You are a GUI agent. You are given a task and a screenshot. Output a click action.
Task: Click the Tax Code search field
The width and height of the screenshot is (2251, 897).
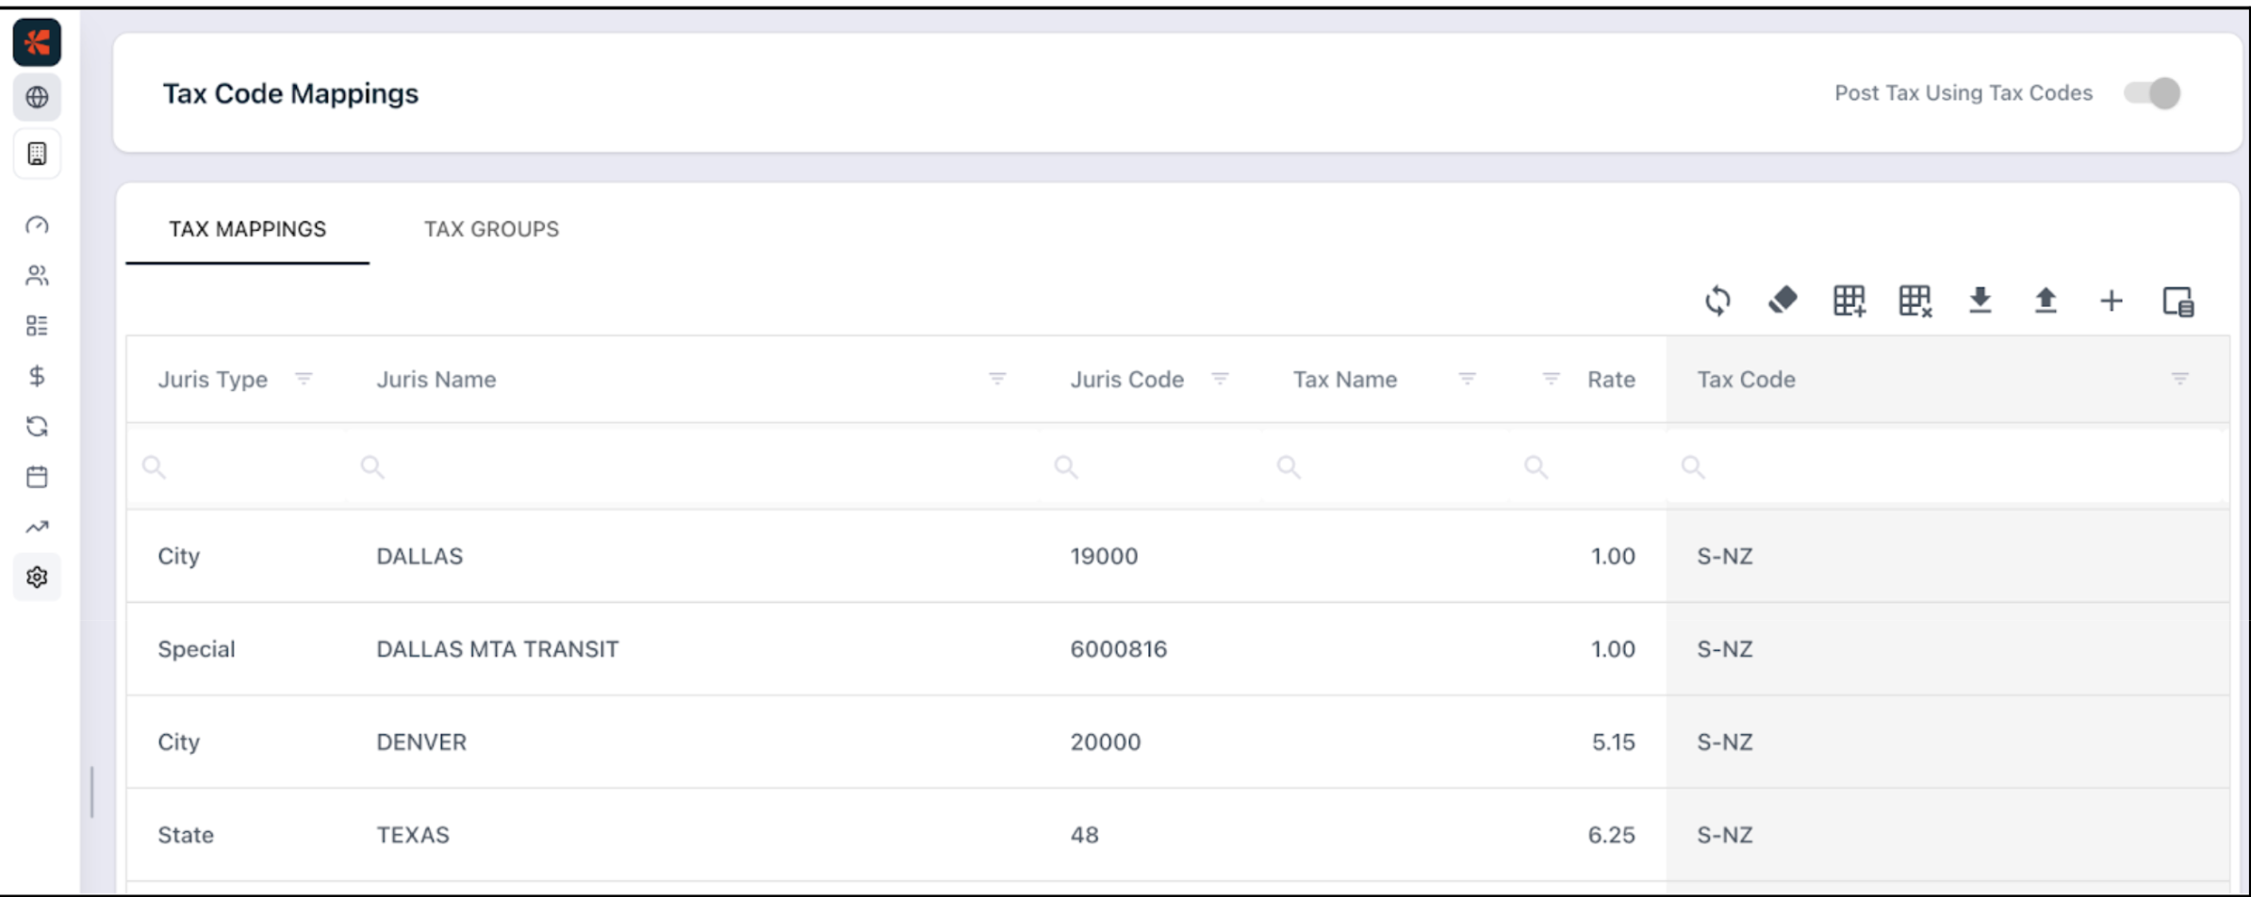tap(1951, 467)
